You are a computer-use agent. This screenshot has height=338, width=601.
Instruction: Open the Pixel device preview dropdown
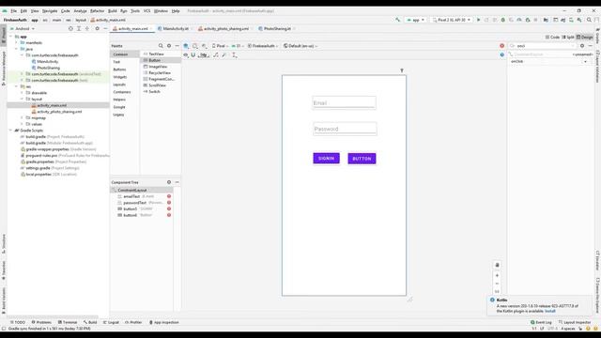[x=220, y=46]
